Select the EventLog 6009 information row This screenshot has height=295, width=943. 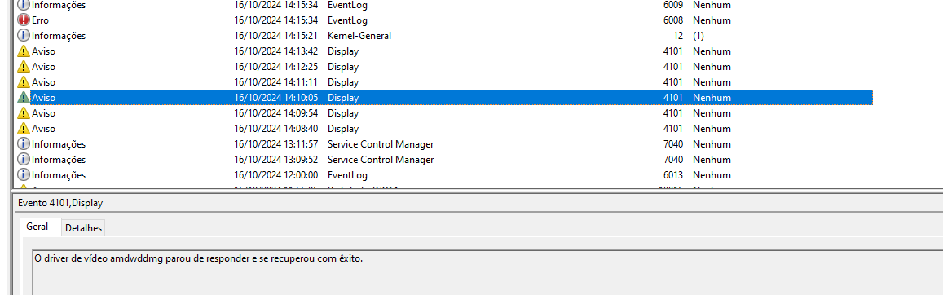pyautogui.click(x=445, y=5)
